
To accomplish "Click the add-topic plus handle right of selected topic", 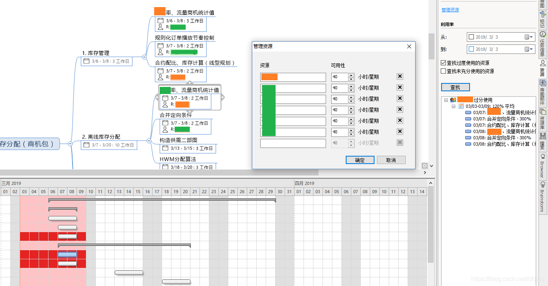I will pos(222,97).
